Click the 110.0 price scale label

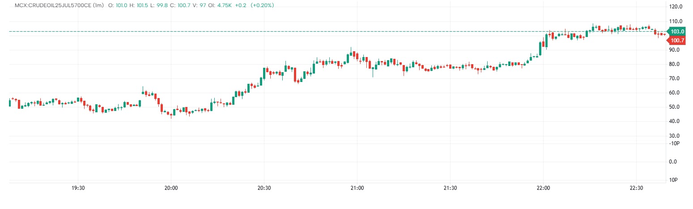[676, 21]
